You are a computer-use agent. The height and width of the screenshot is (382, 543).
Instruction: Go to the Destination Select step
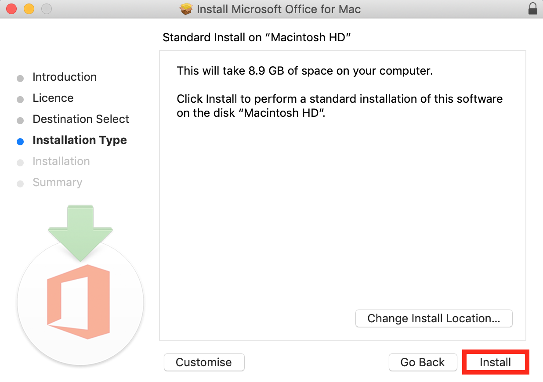tap(81, 119)
